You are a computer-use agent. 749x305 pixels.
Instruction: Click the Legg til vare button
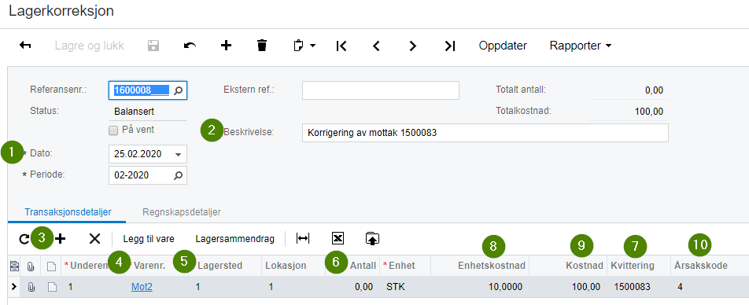coord(149,239)
